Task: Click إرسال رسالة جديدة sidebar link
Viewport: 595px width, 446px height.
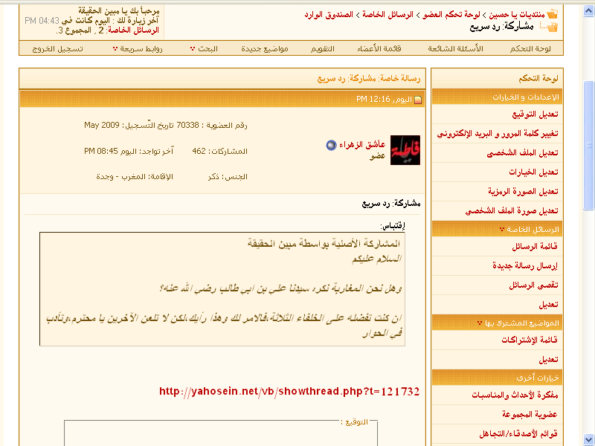Action: pos(525,266)
